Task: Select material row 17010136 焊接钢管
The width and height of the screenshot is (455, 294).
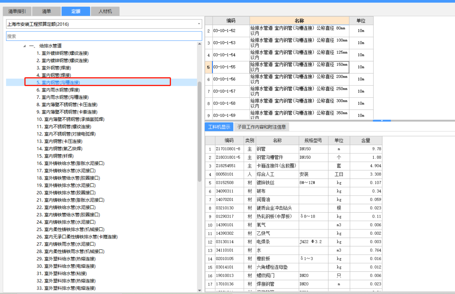Action: pyautogui.click(x=293, y=284)
